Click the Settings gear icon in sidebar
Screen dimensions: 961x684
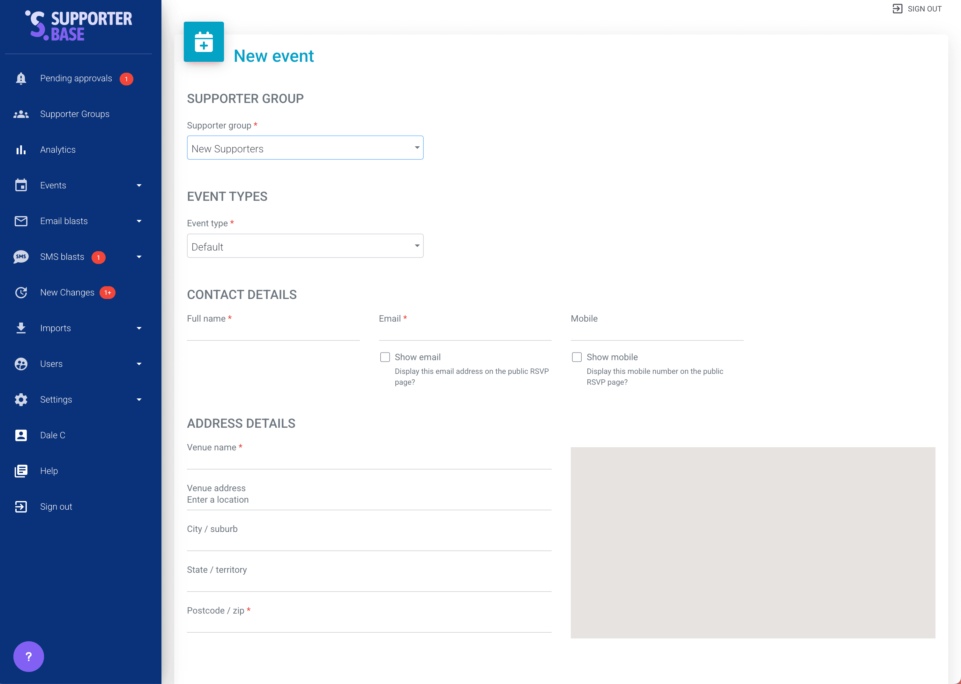(21, 399)
